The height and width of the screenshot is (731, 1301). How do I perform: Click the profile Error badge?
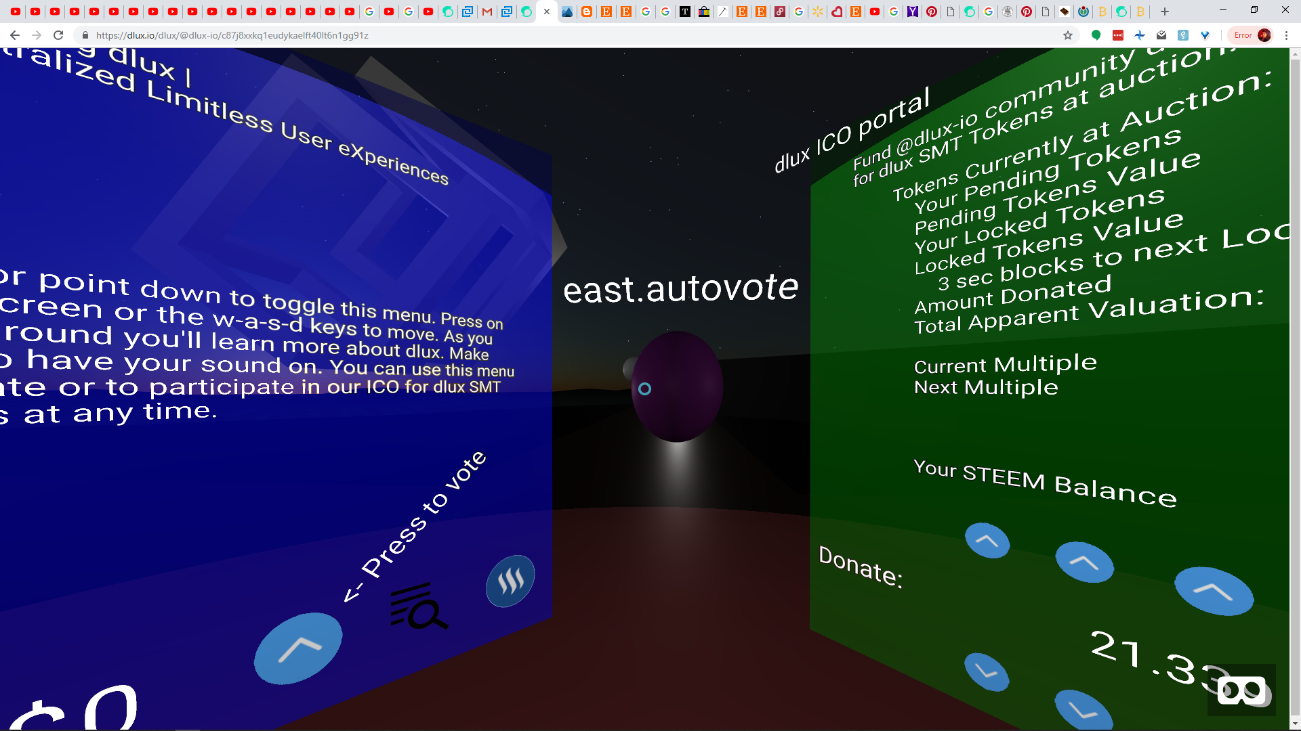tap(1252, 35)
